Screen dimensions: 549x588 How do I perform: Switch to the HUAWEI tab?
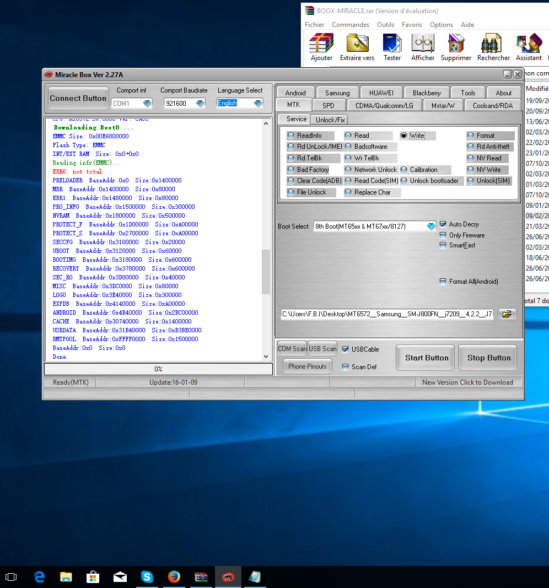[x=381, y=93]
